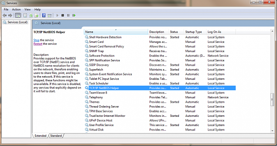
Task: Click the gear icon beside Virtual Disk
Action: 86,130
